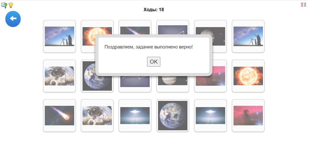Open the task help icon with question mark
Image resolution: width=309 pixels, height=166 pixels.
[x=4, y=5]
